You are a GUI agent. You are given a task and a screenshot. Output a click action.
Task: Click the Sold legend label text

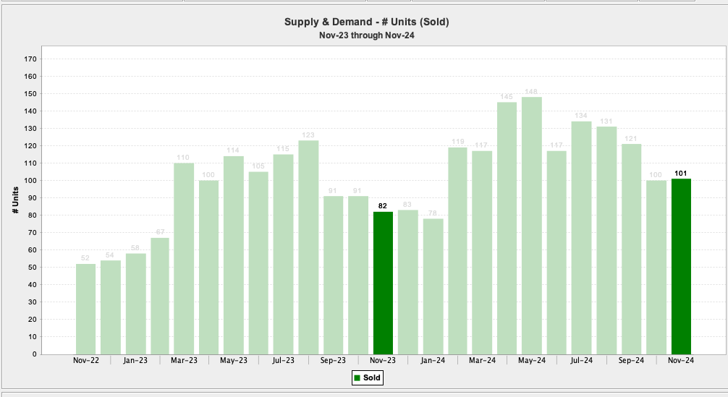click(372, 377)
